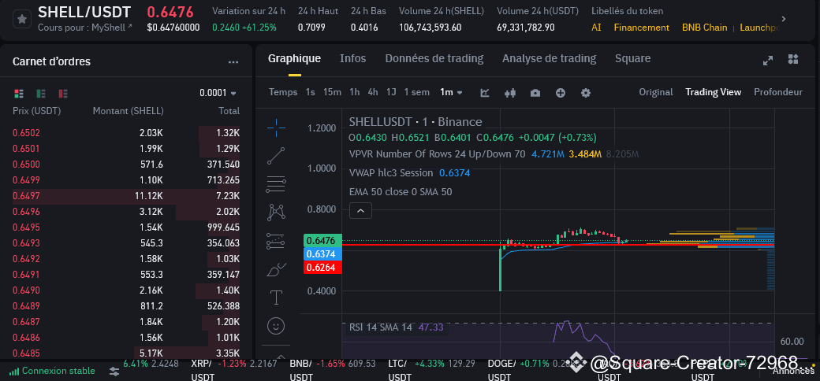Show sell orders only in order book

(x=63, y=94)
